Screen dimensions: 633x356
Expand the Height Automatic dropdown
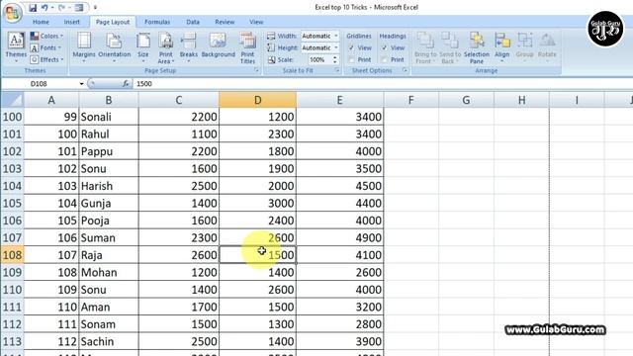point(336,47)
